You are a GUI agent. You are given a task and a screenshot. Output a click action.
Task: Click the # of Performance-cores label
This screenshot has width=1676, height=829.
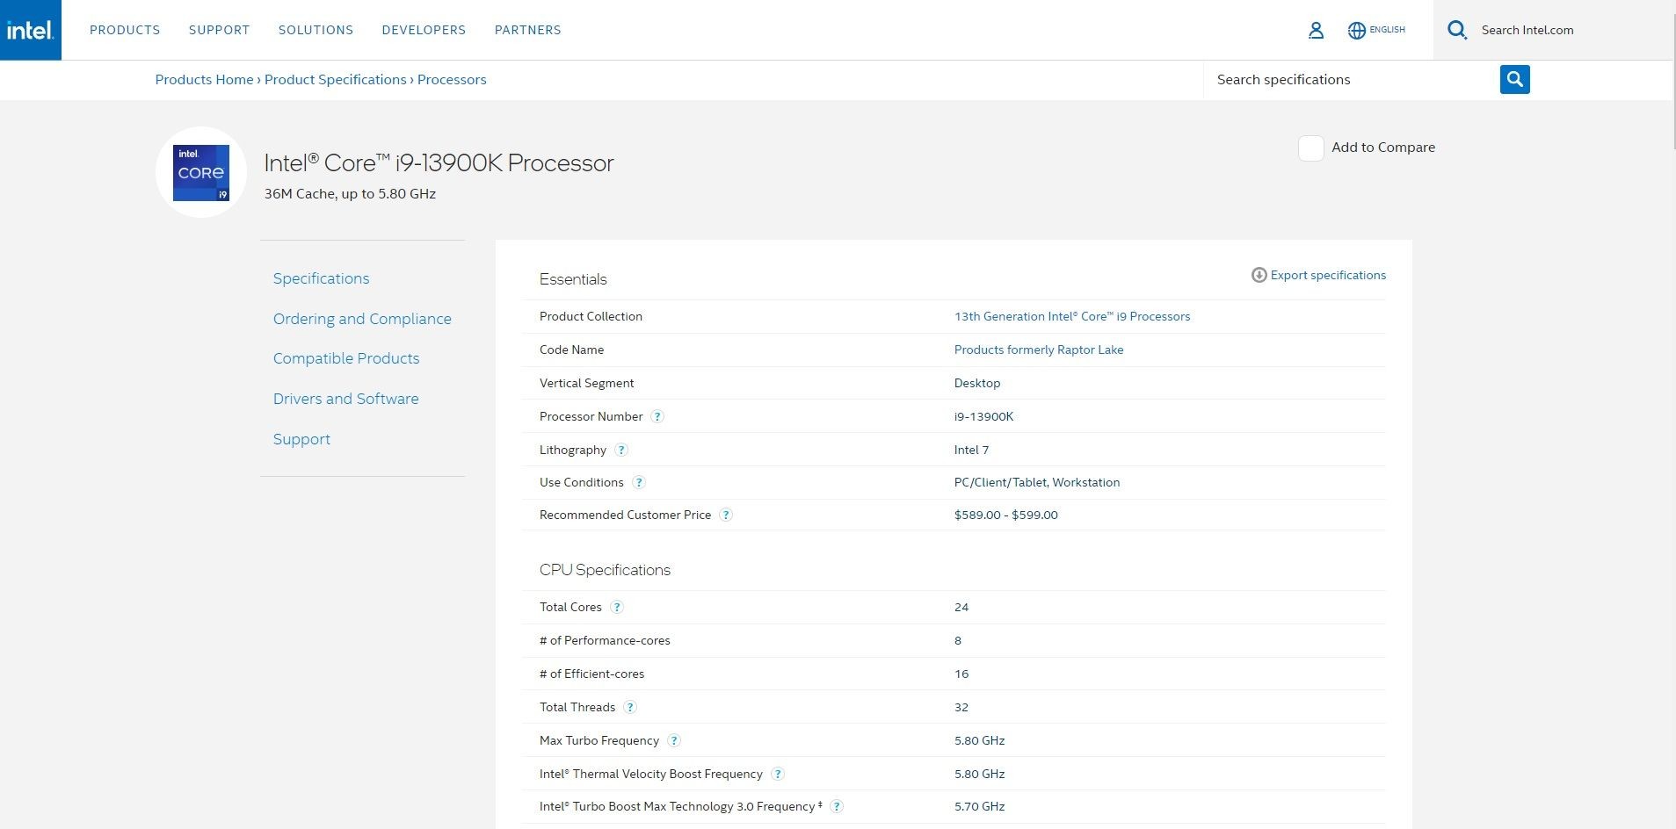605,640
